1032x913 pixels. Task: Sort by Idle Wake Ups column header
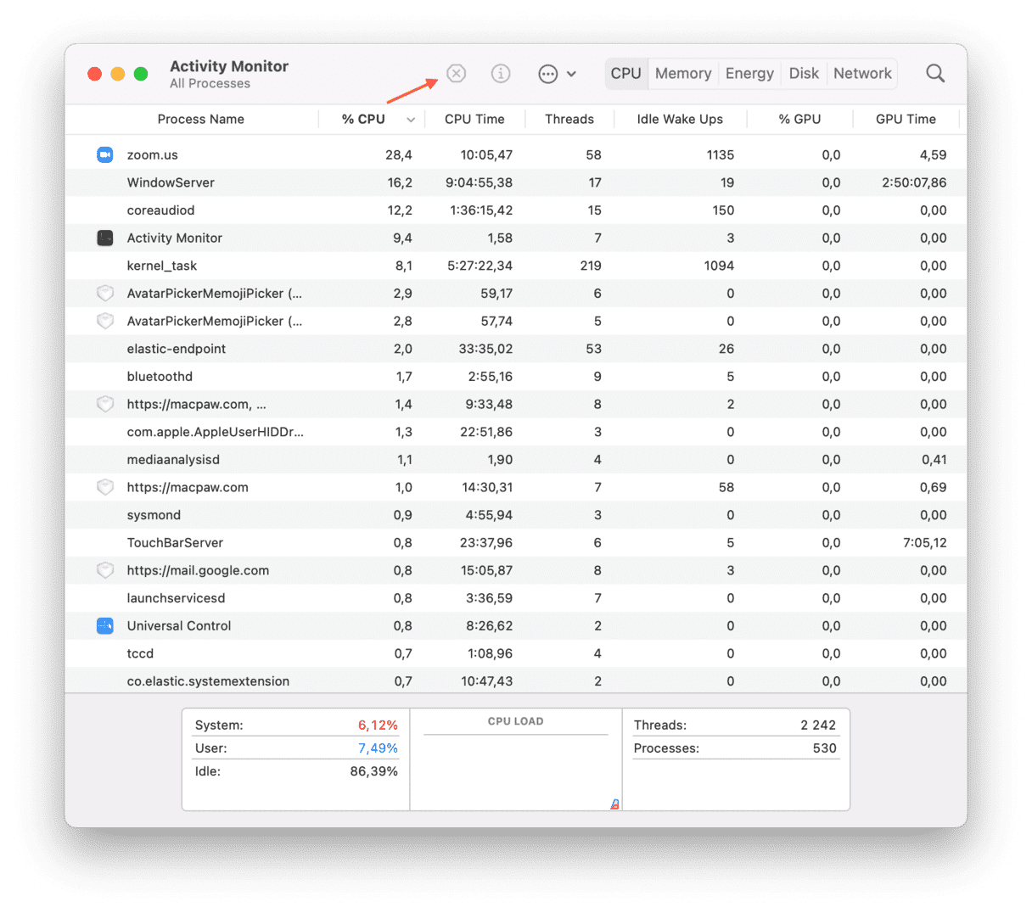(x=680, y=120)
